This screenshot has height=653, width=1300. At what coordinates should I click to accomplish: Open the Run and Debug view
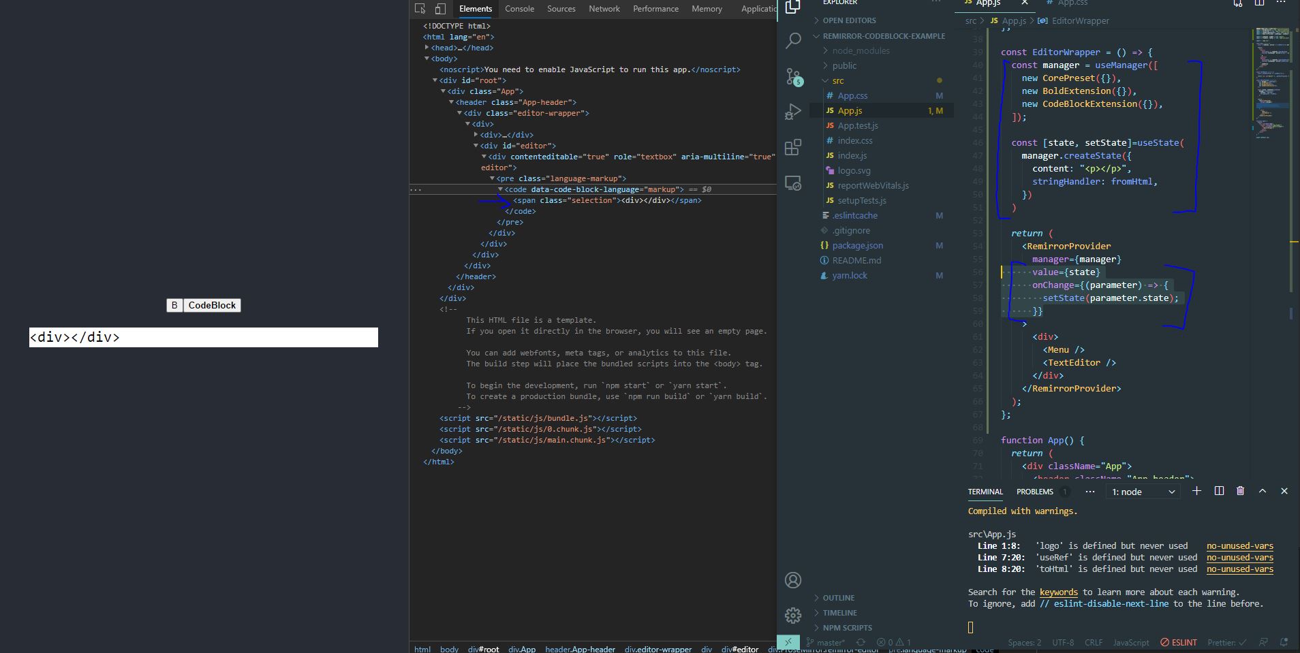pos(792,112)
